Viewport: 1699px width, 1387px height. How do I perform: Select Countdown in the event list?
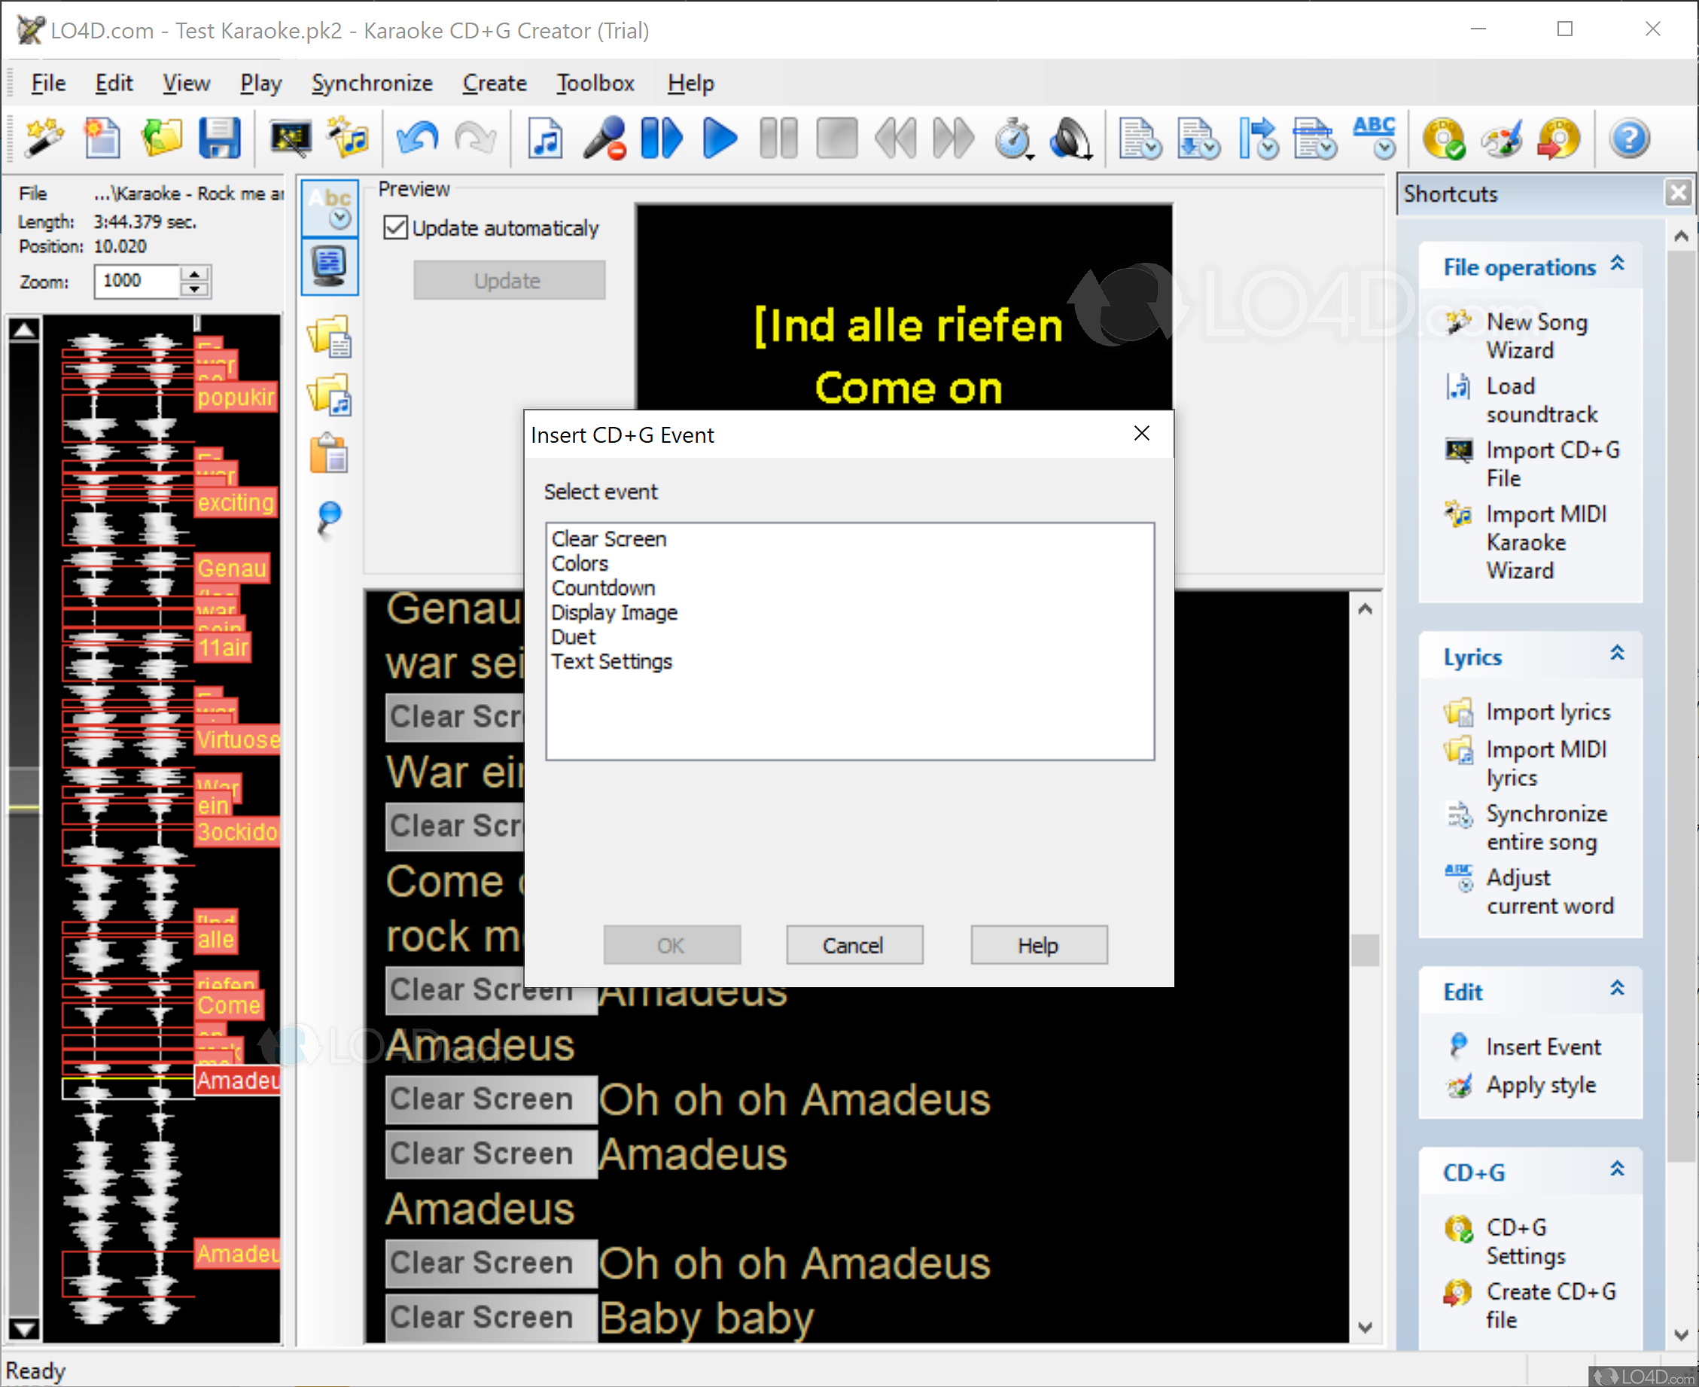(603, 588)
